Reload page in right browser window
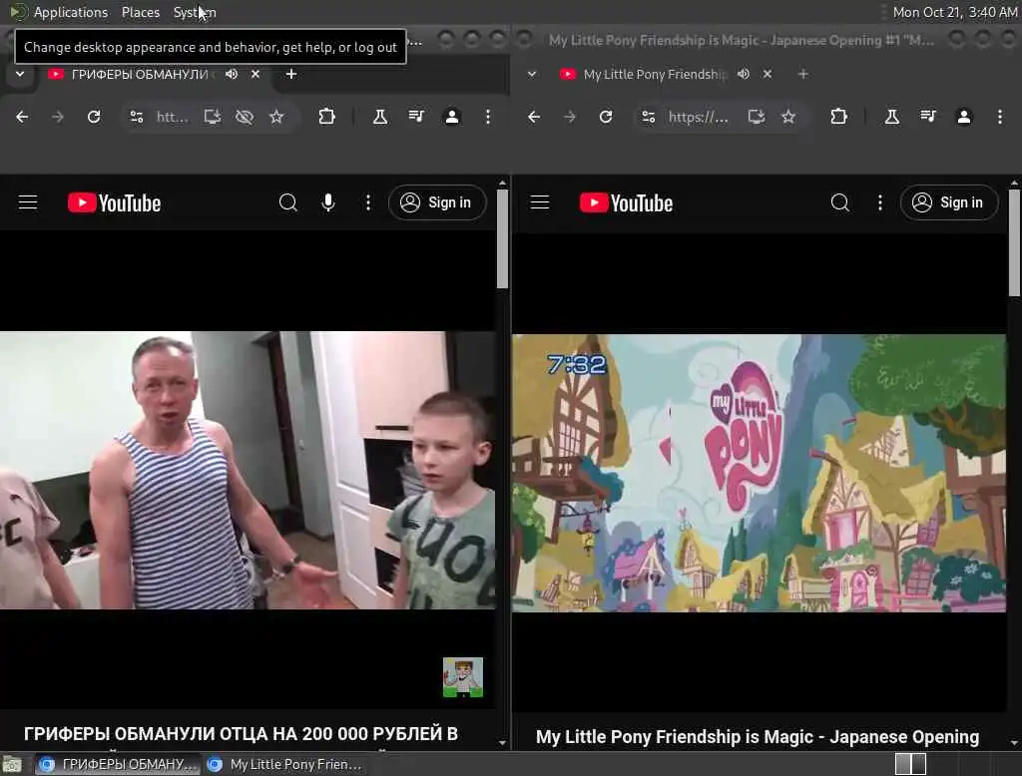This screenshot has height=776, width=1022. click(x=606, y=117)
